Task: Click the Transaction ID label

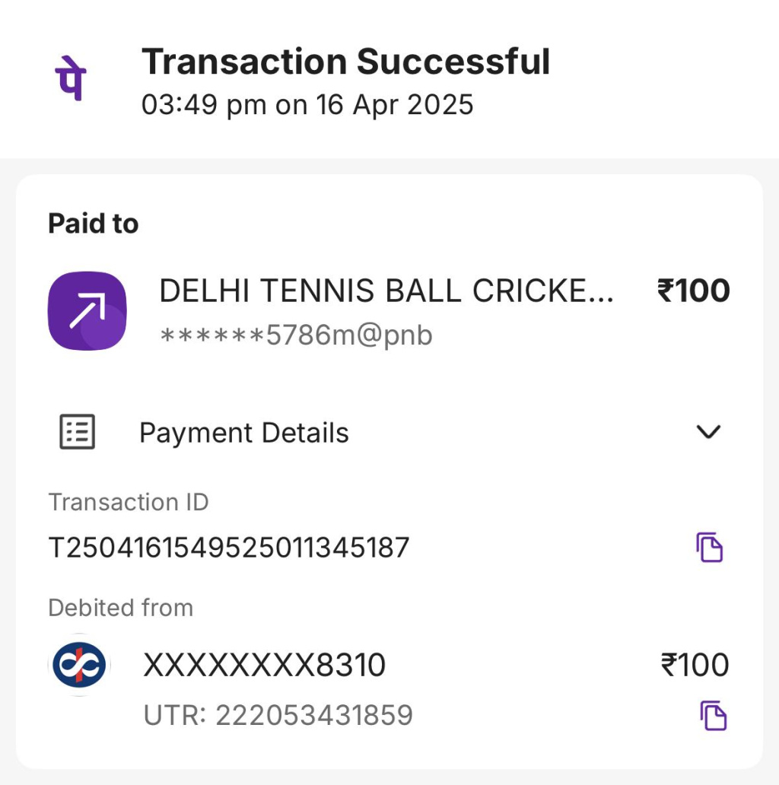Action: tap(128, 502)
